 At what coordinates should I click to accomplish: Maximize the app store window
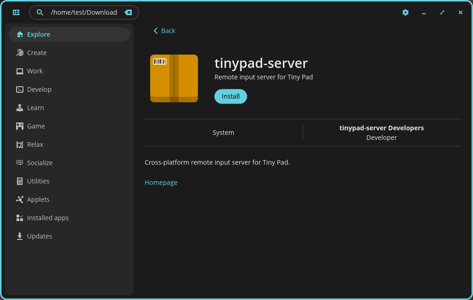442,12
